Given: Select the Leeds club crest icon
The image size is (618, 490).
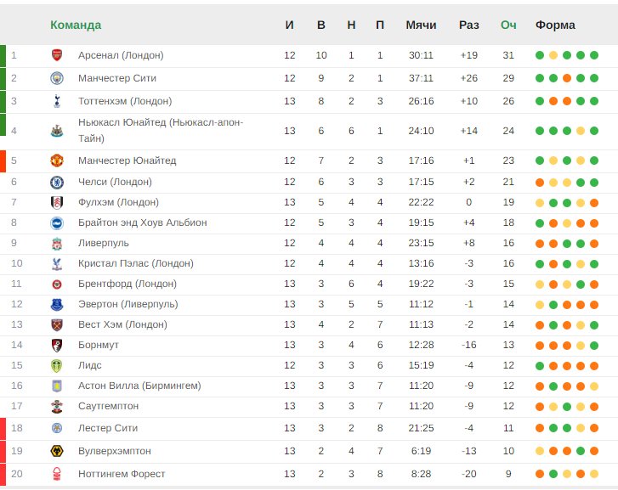Looking at the screenshot, I should [x=57, y=365].
